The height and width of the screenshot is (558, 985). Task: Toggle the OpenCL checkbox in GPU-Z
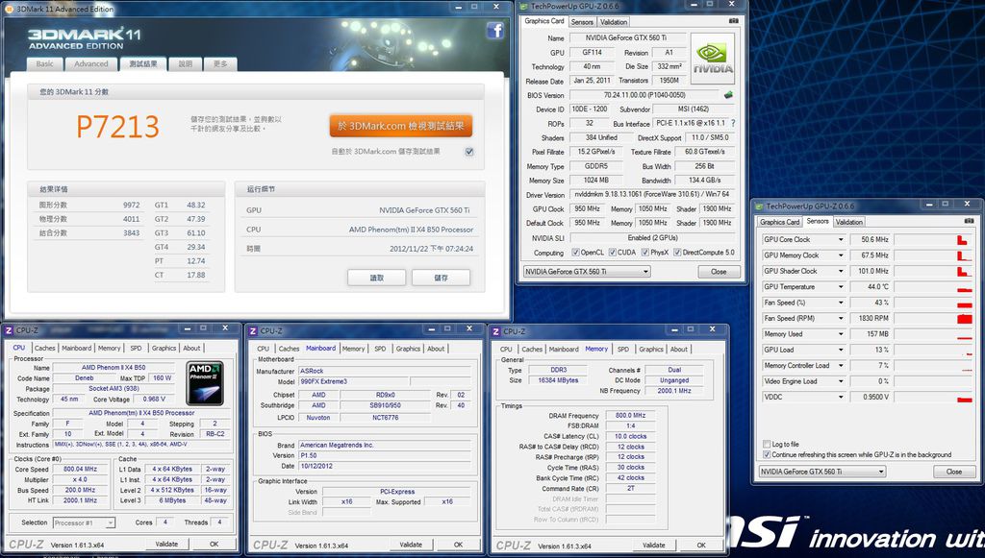(575, 253)
